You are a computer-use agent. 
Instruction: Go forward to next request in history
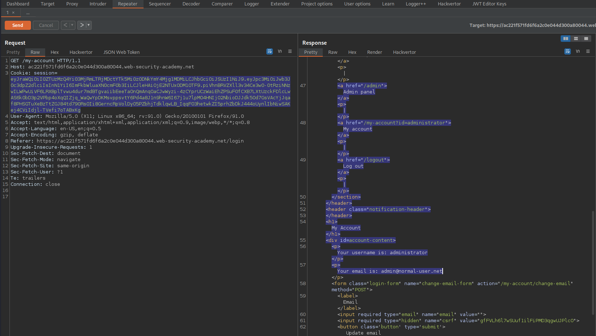pos(82,25)
